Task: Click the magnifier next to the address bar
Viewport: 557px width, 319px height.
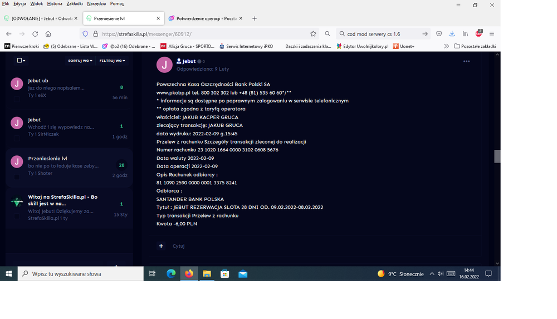Action: click(328, 34)
